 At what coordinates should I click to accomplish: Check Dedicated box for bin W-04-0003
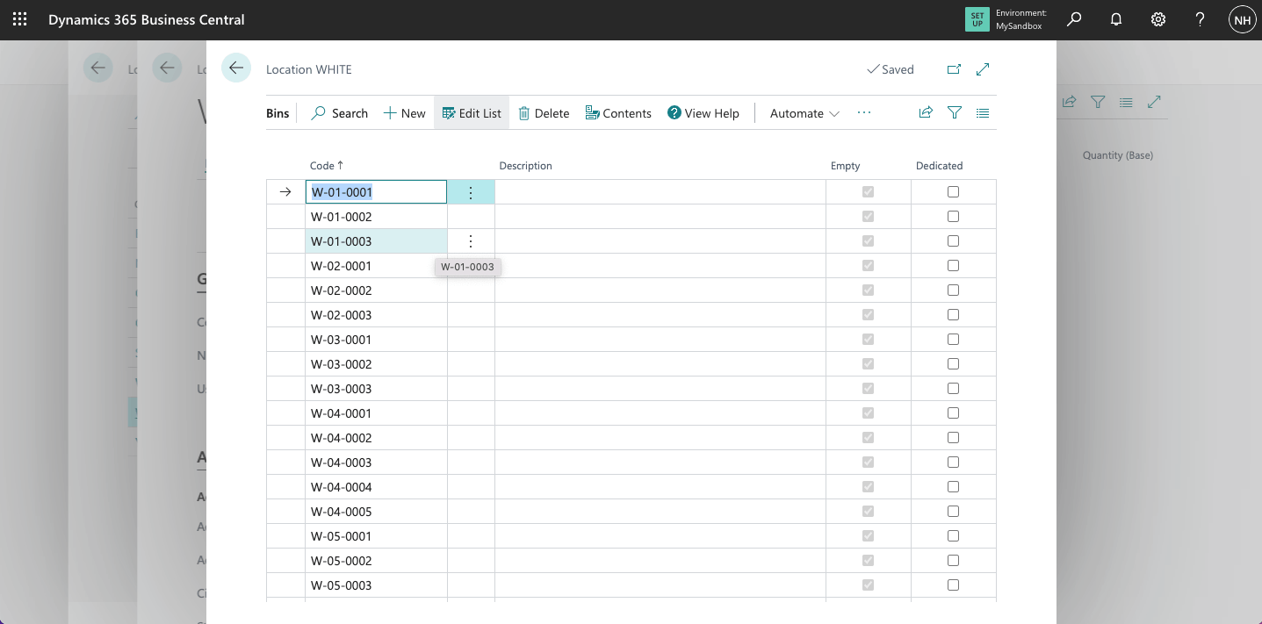point(953,463)
